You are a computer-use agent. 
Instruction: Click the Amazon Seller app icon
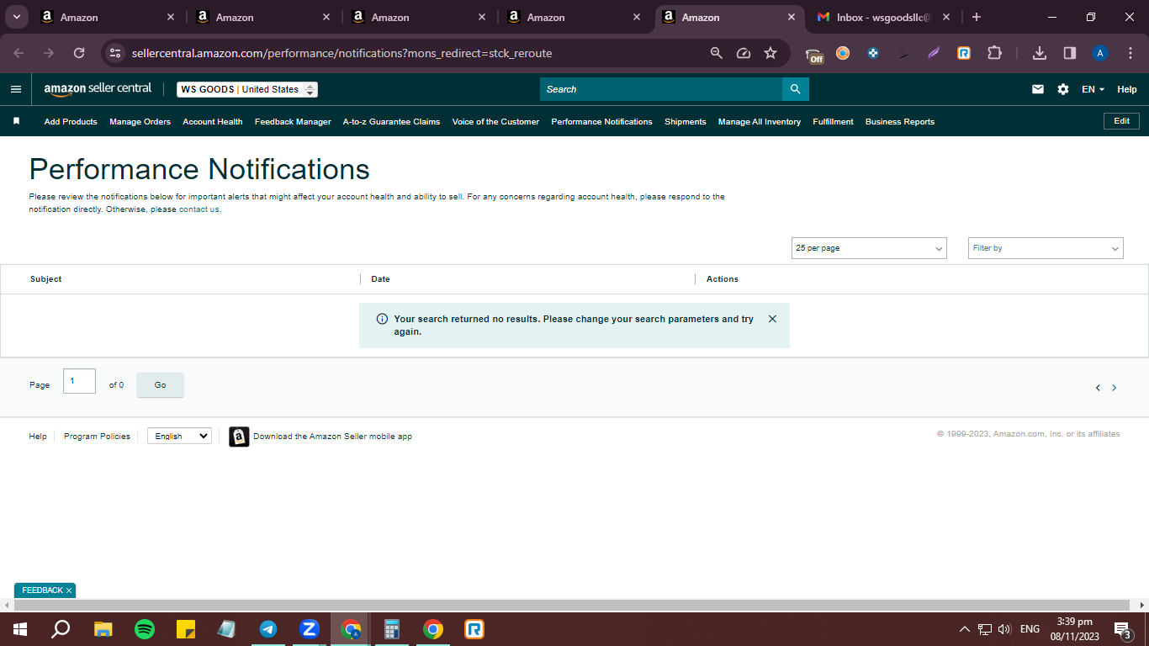(x=239, y=437)
